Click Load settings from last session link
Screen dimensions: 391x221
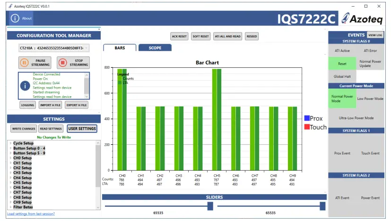31,214
